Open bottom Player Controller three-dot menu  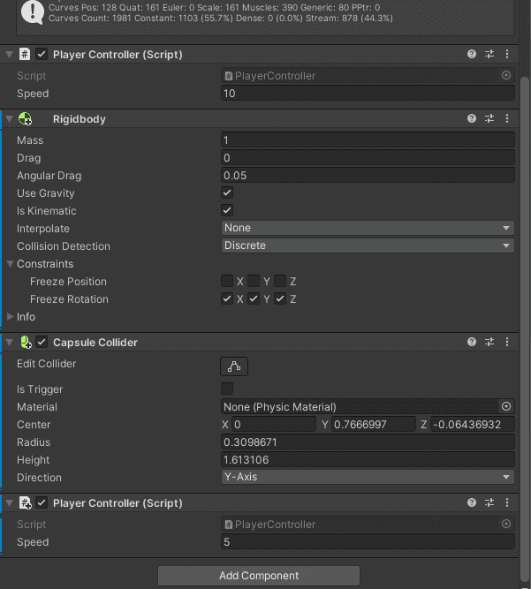pos(507,502)
